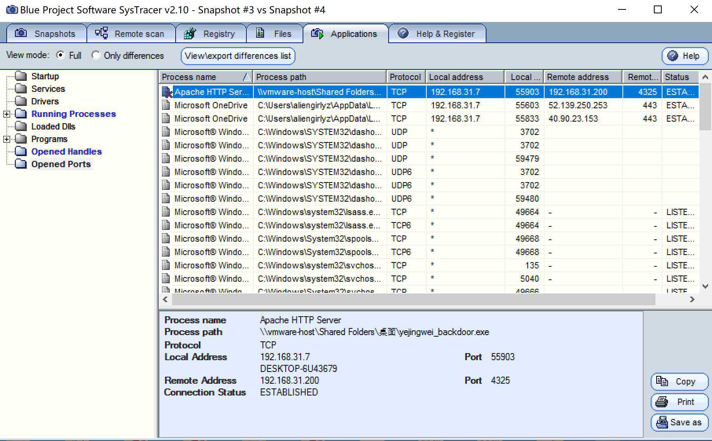Click the Opened Handles folder icon
Image resolution: width=712 pixels, height=441 pixels.
click(21, 151)
